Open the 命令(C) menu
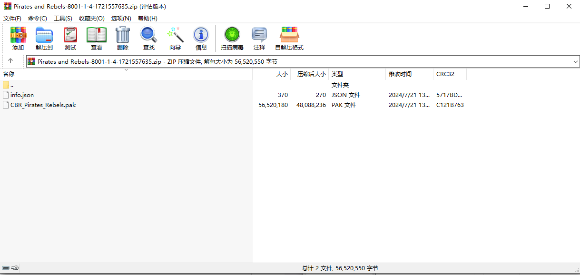580x275 pixels. [38, 18]
